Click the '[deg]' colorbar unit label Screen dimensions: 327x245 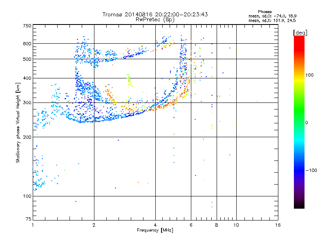(300, 33)
